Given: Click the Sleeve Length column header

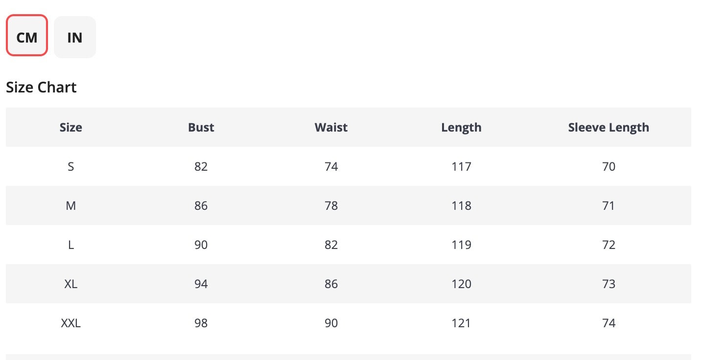Looking at the screenshot, I should [608, 127].
